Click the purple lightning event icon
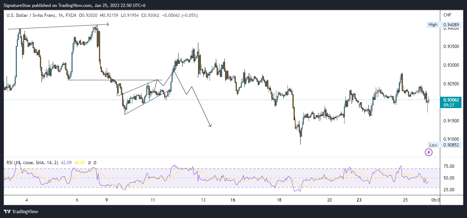This screenshot has width=467, height=218. [x=429, y=152]
